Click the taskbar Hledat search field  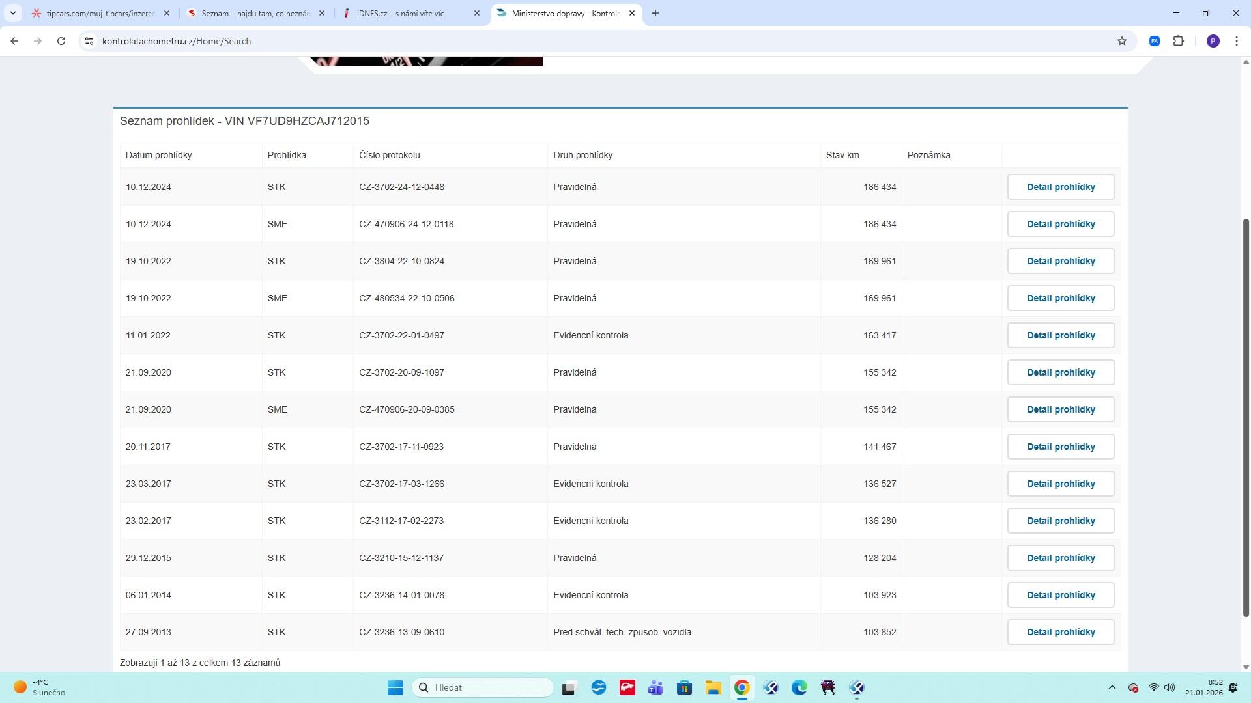click(483, 687)
